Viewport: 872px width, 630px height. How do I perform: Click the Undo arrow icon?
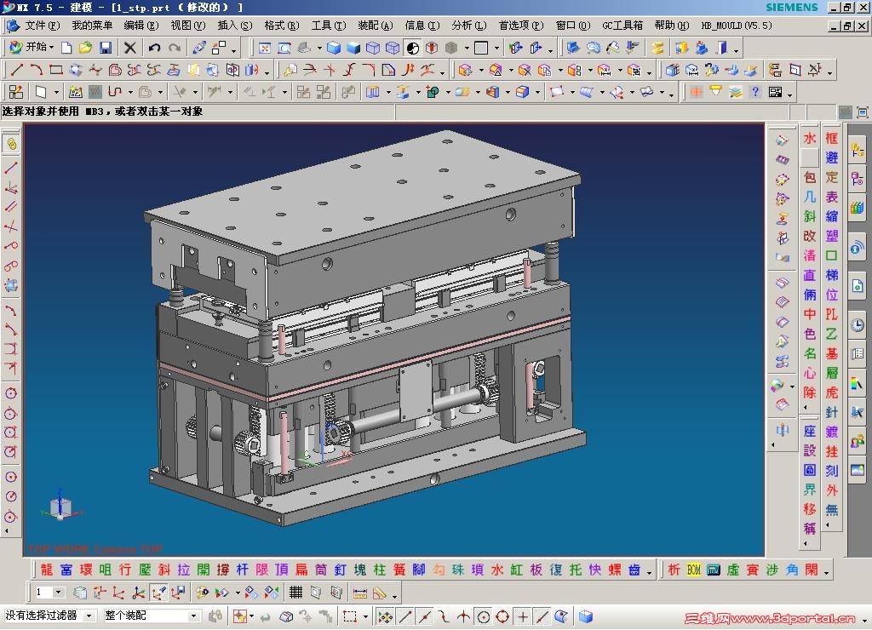tap(154, 48)
